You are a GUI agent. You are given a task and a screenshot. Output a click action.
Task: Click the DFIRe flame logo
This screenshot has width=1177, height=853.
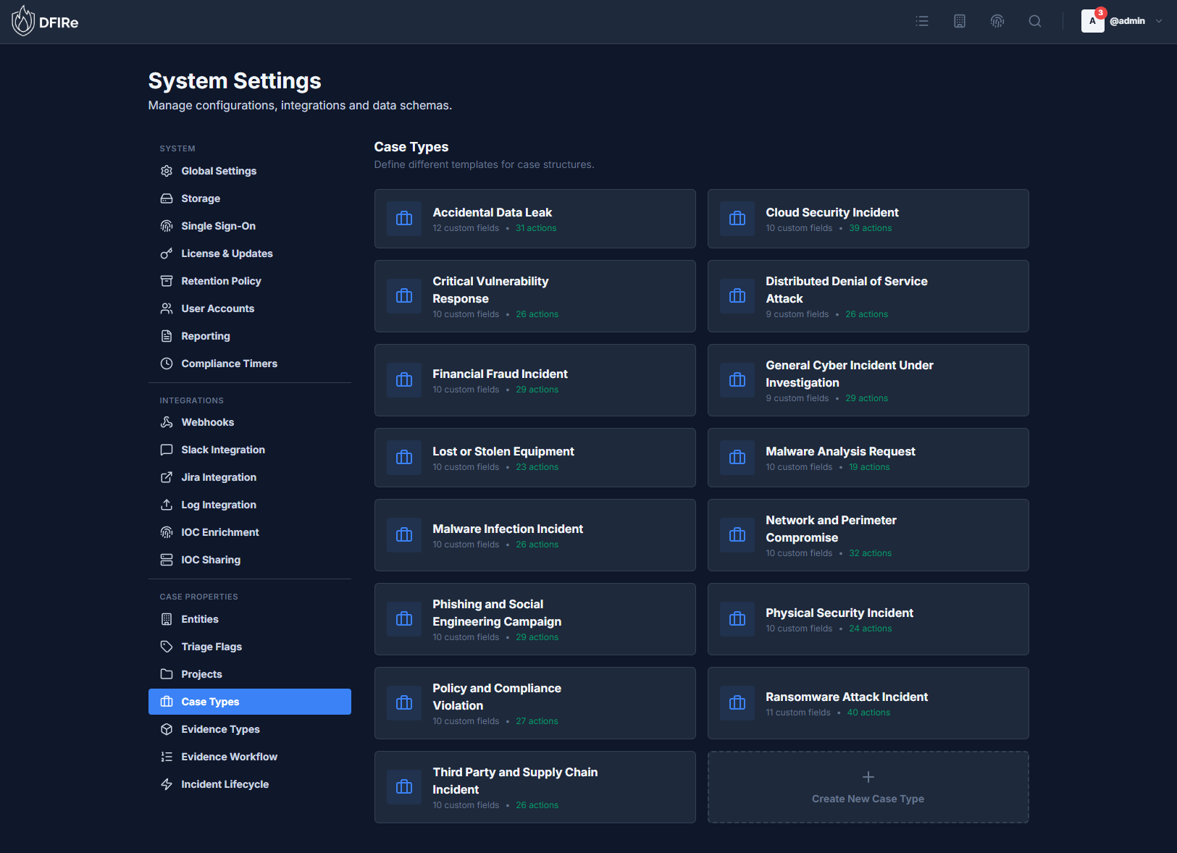click(22, 21)
